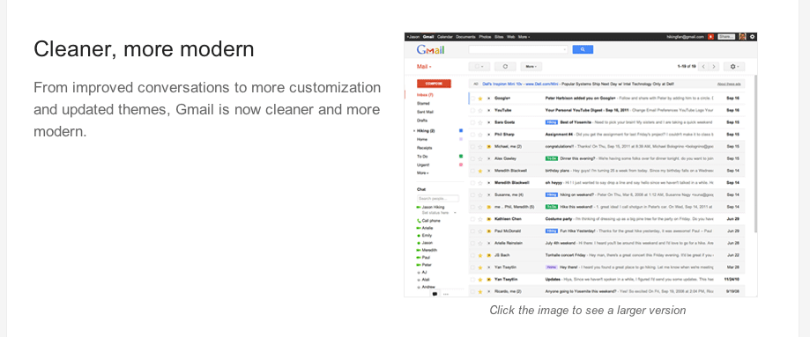The height and width of the screenshot is (337, 810).
Task: Go to older messages with right arrow
Action: tap(714, 67)
